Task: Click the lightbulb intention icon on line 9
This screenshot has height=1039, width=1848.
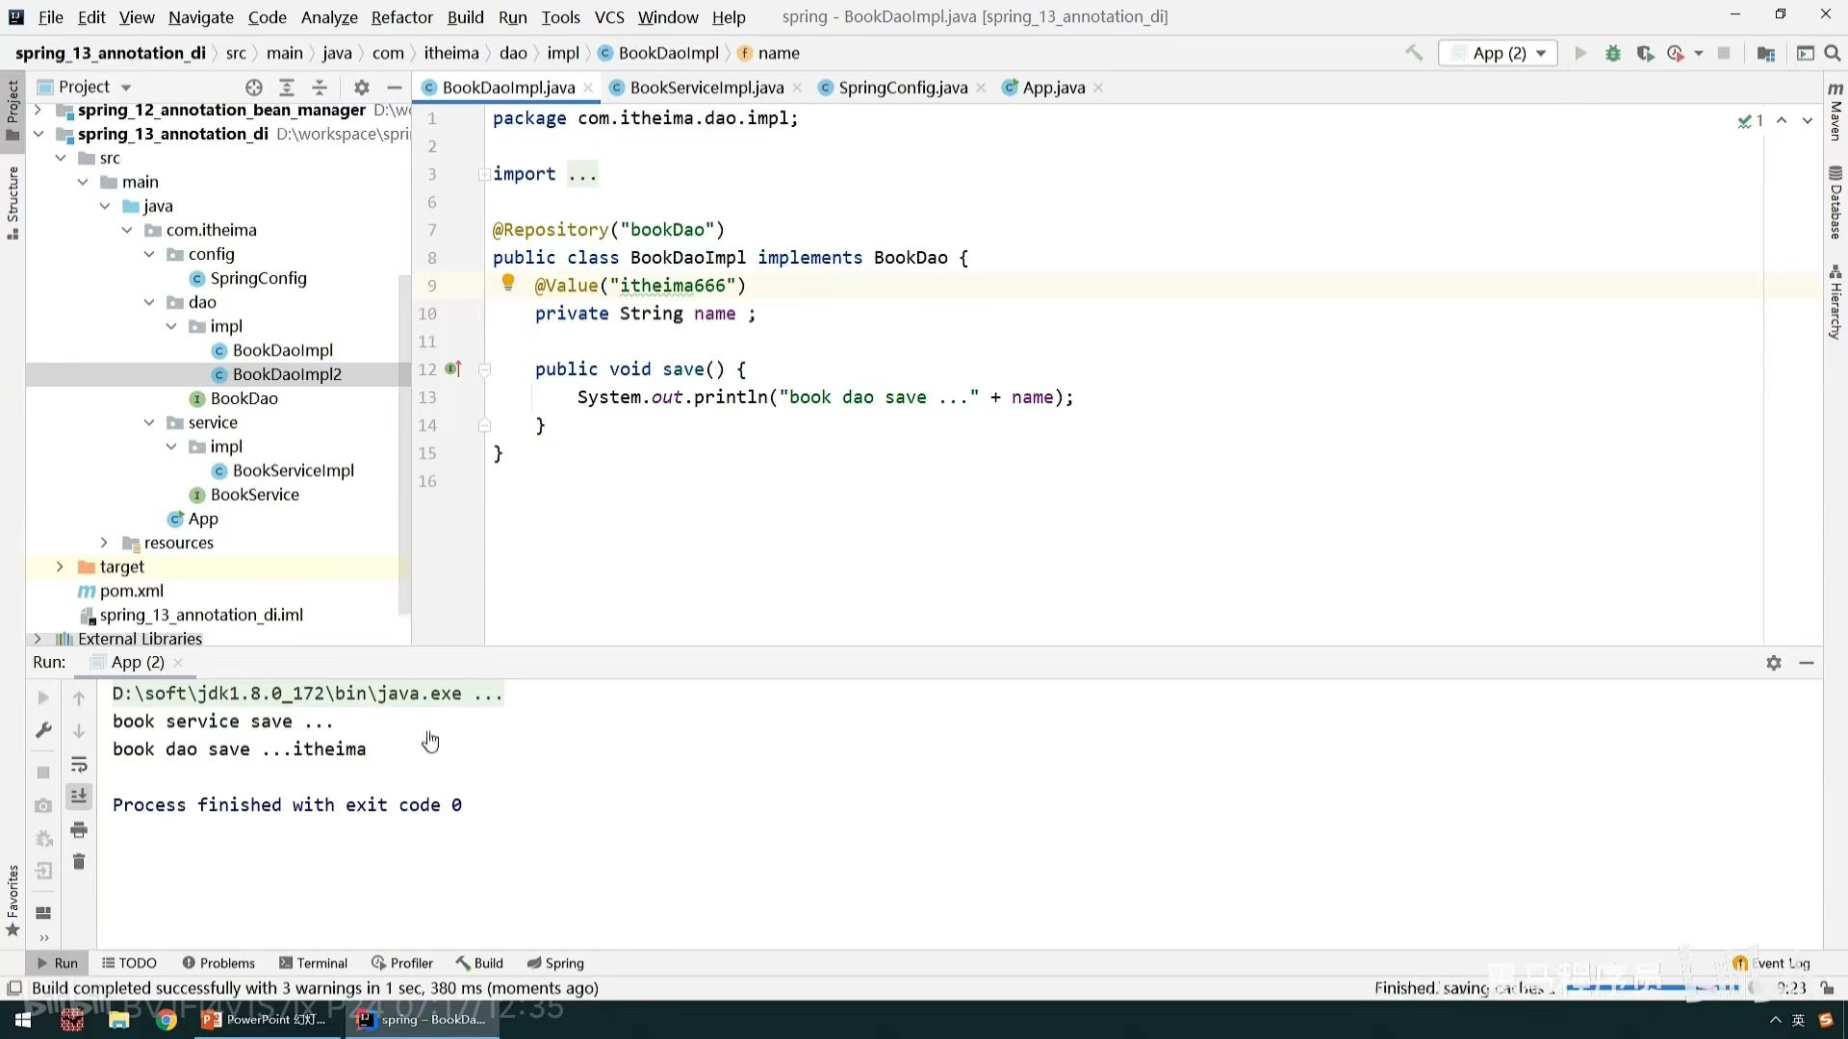Action: pos(508,283)
